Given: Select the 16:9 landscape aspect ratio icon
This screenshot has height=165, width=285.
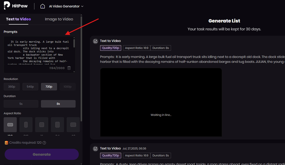Looking at the screenshot, I should tap(10, 125).
